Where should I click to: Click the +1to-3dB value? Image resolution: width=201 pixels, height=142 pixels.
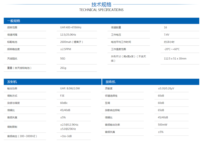[x=66, y=136]
